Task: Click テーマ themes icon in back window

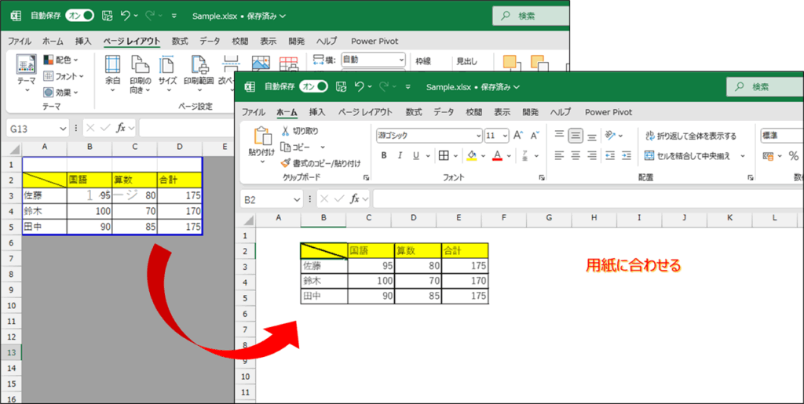Action: click(26, 64)
